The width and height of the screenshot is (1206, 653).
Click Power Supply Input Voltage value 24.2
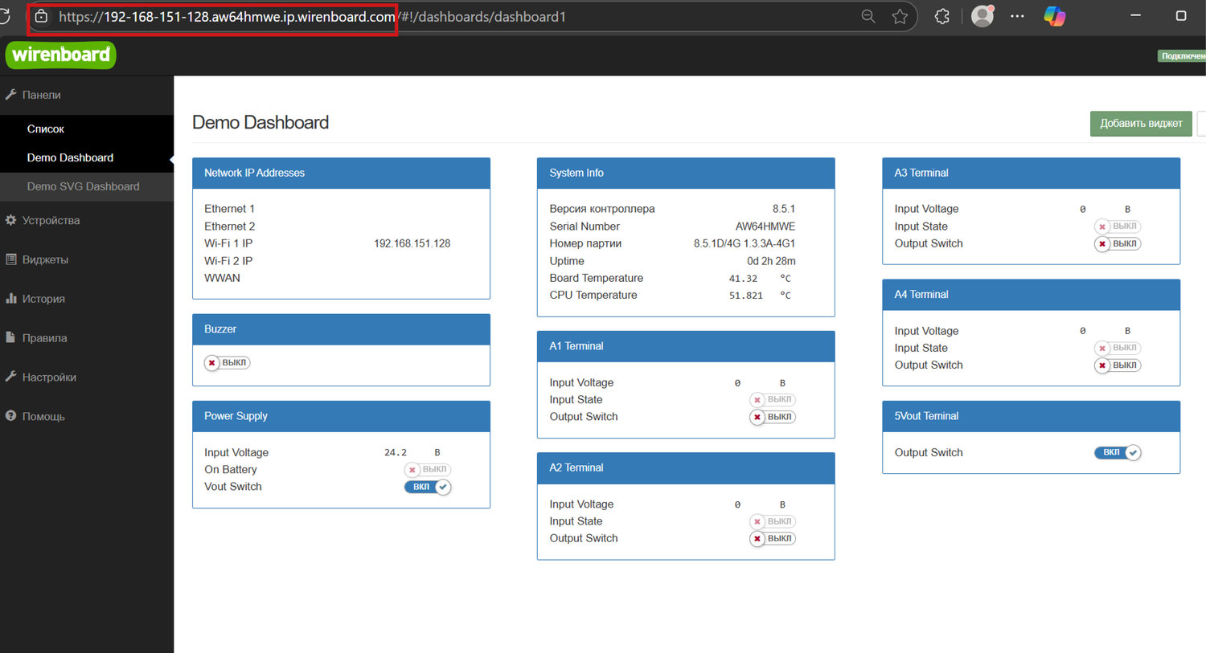click(396, 453)
